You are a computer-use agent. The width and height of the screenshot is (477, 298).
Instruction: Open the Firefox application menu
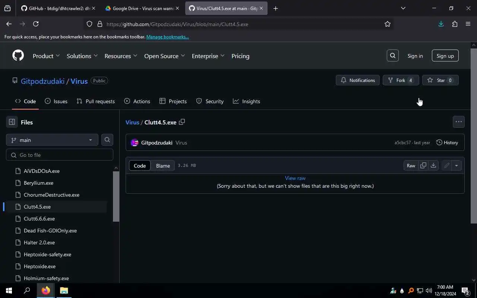[468, 24]
